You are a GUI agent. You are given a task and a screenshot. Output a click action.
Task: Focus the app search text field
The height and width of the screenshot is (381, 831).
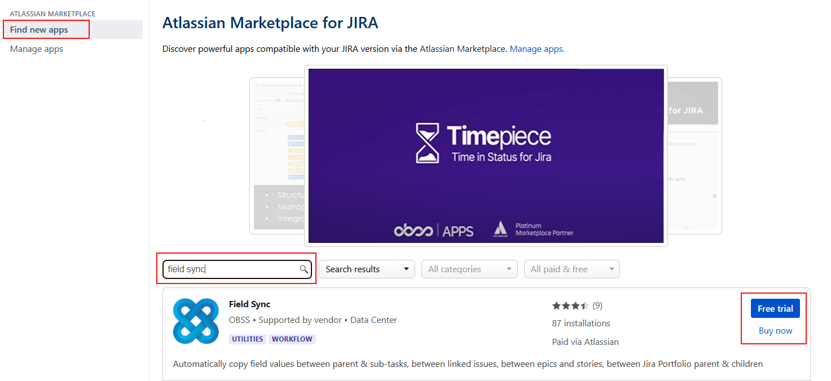pyautogui.click(x=231, y=269)
